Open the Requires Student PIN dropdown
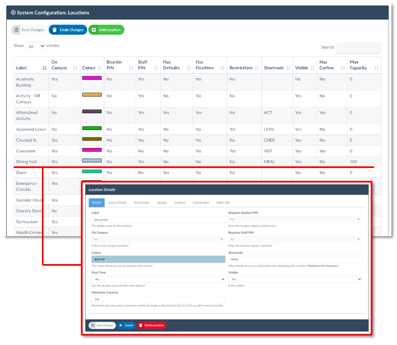397x345 pixels. pyautogui.click(x=295, y=219)
